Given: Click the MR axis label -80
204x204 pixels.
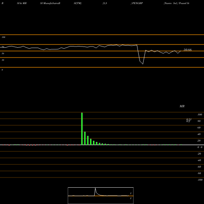Looking at the screenshot, I should [199, 173].
